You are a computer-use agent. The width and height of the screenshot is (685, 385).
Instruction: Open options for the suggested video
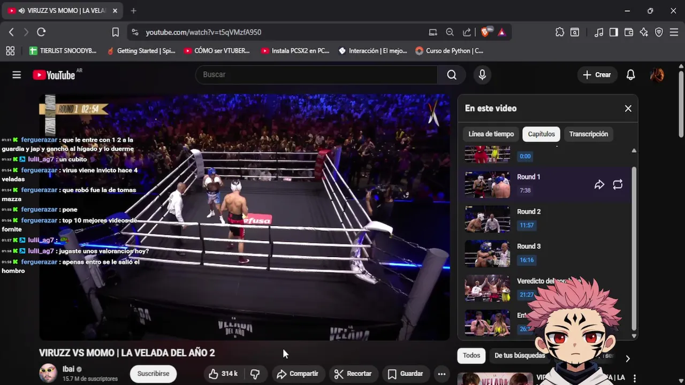pyautogui.click(x=635, y=378)
